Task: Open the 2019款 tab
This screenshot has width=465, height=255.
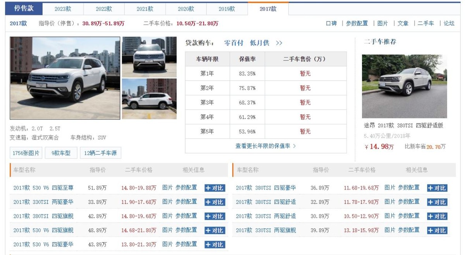Action: point(227,9)
